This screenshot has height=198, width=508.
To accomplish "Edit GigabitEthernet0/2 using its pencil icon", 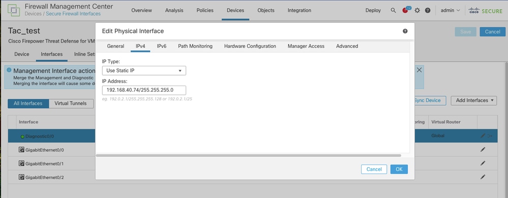I will tap(483, 177).
